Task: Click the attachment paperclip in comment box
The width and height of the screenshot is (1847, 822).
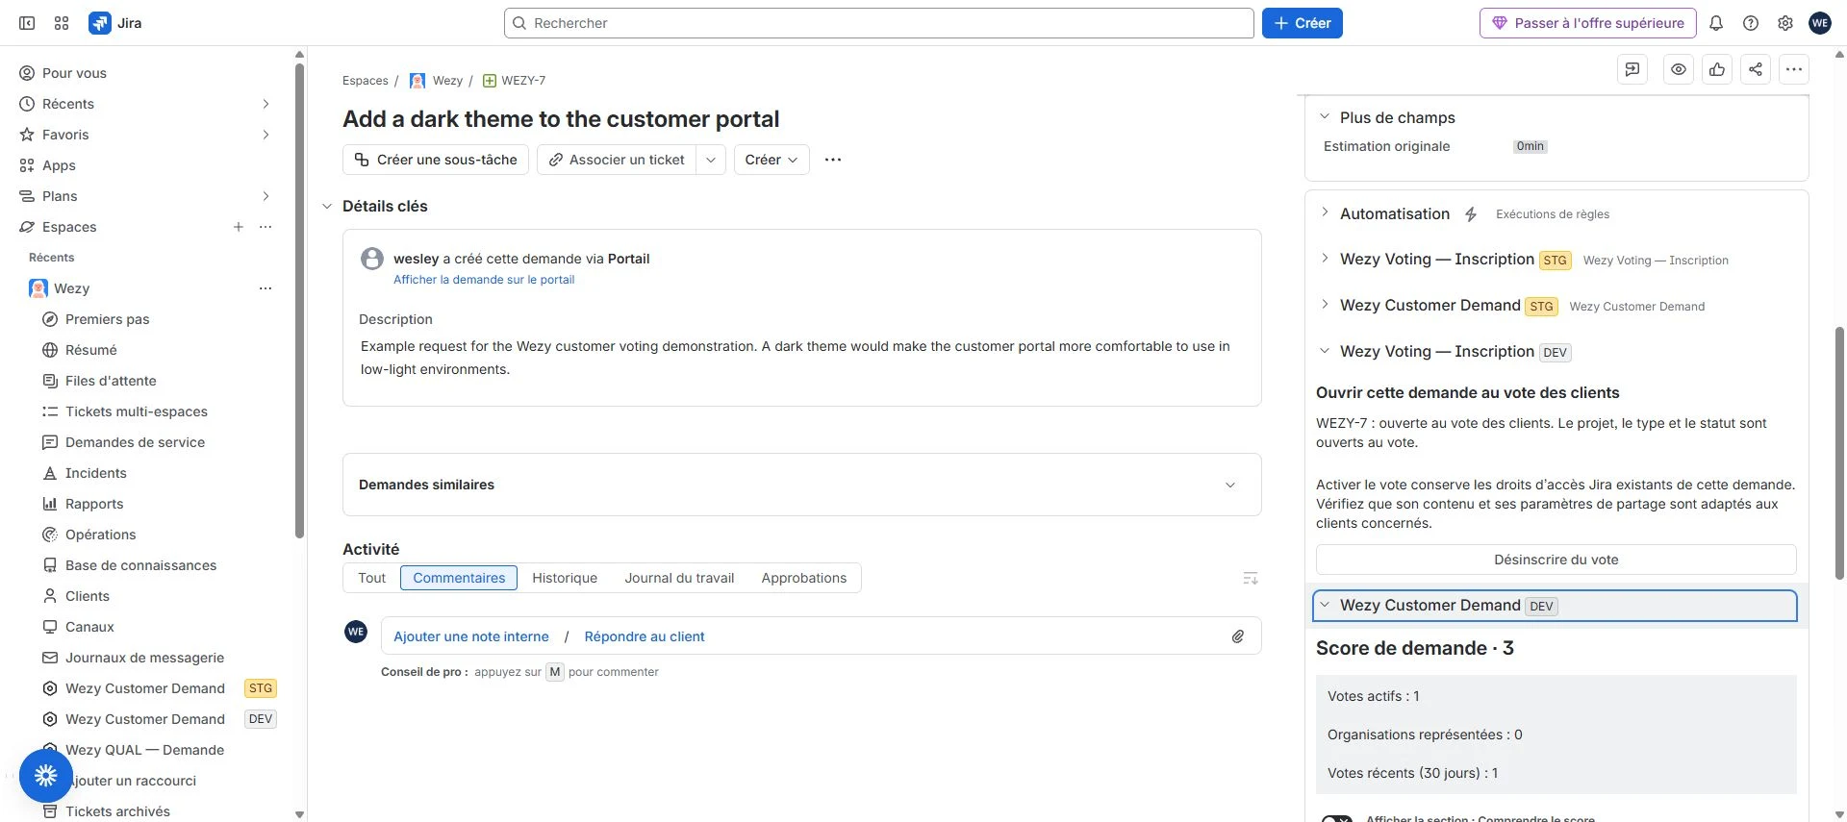Action: (1238, 636)
